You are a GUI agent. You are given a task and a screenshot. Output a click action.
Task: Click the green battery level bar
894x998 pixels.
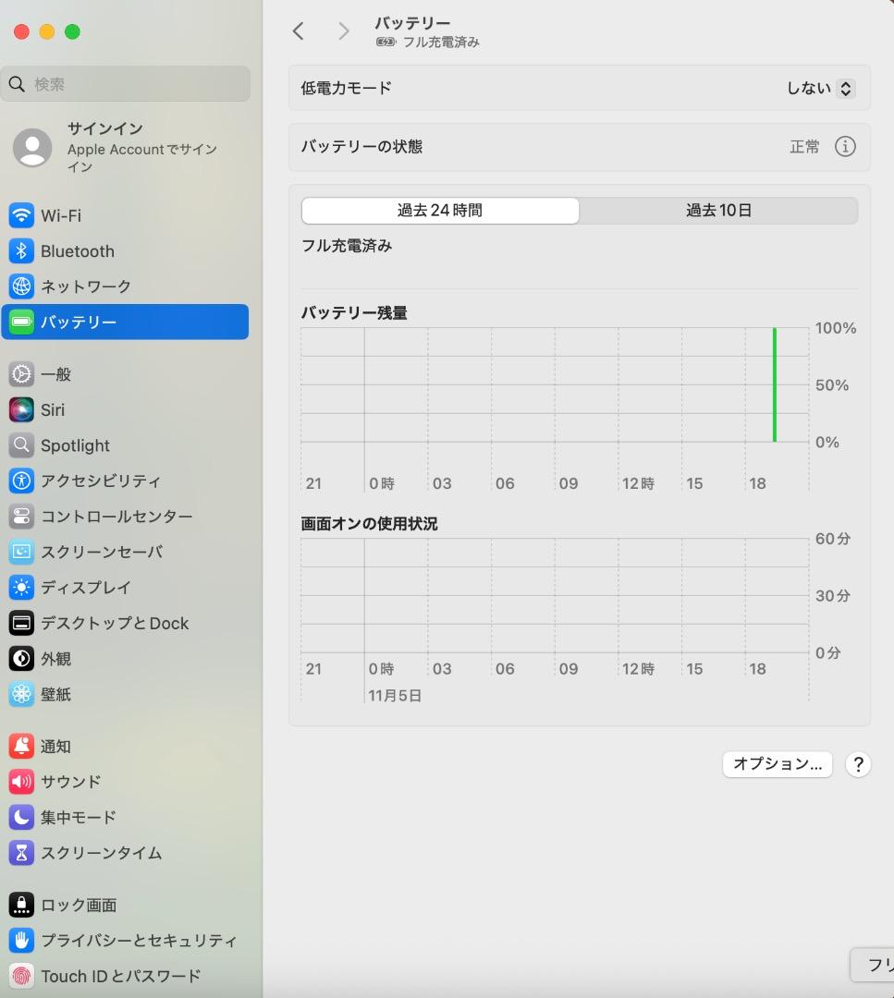775,383
